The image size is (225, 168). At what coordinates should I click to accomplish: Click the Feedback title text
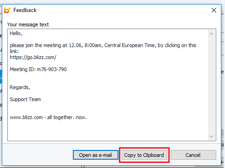click(25, 10)
